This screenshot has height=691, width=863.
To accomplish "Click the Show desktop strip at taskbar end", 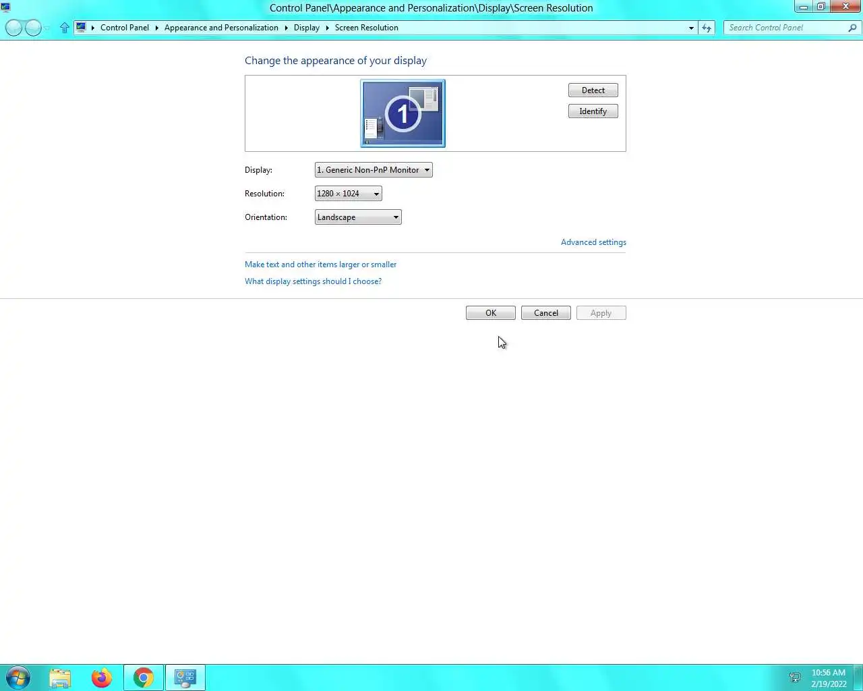I will tap(858, 678).
